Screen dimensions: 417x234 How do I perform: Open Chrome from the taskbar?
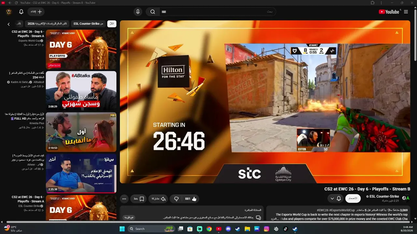coord(209,229)
